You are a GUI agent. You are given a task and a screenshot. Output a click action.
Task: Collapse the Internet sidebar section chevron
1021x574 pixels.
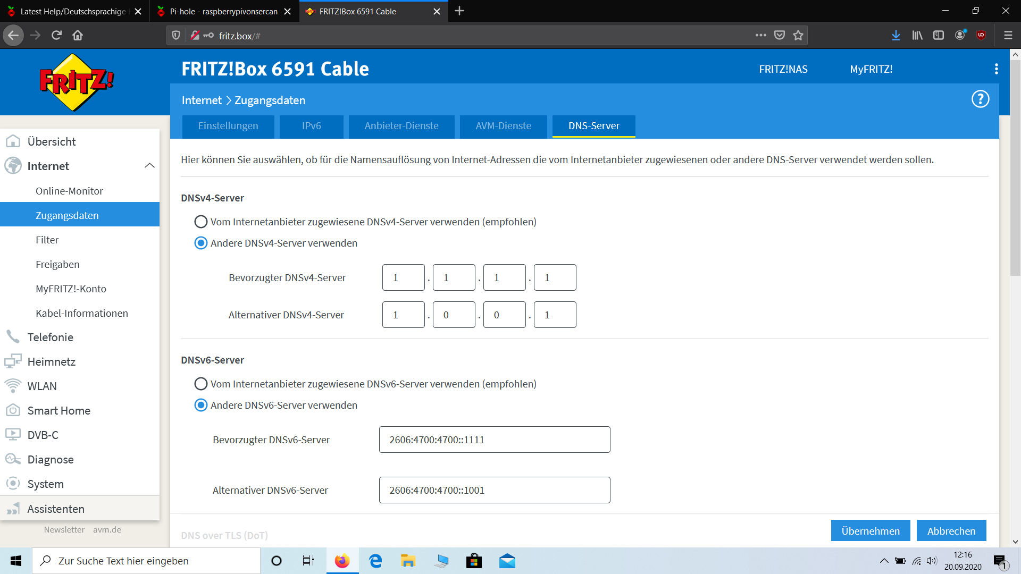click(x=149, y=166)
